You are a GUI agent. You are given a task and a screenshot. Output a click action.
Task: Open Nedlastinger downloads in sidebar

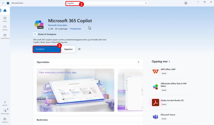click(x=5, y=112)
